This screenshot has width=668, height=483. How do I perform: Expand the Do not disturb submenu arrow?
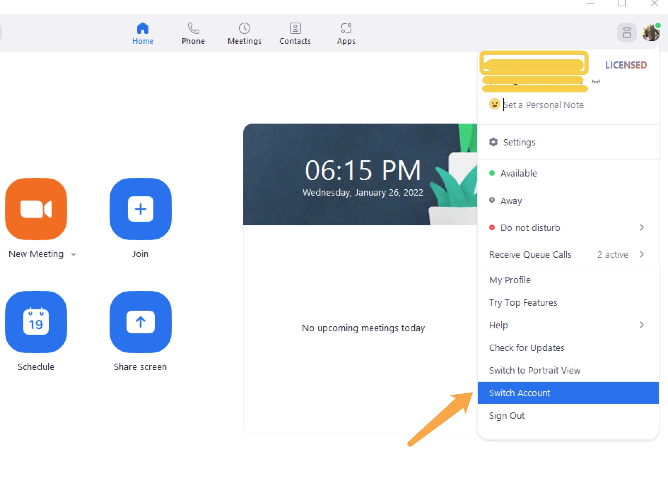(x=642, y=228)
